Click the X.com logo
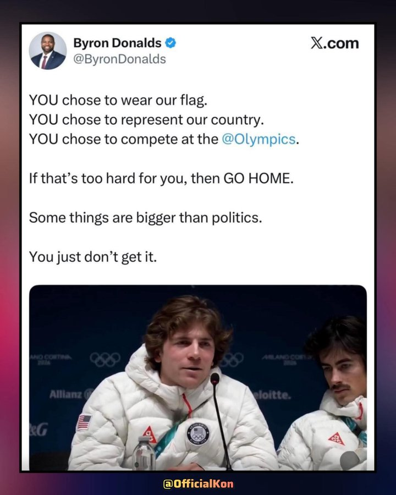This screenshot has width=396, height=495. tap(335, 43)
